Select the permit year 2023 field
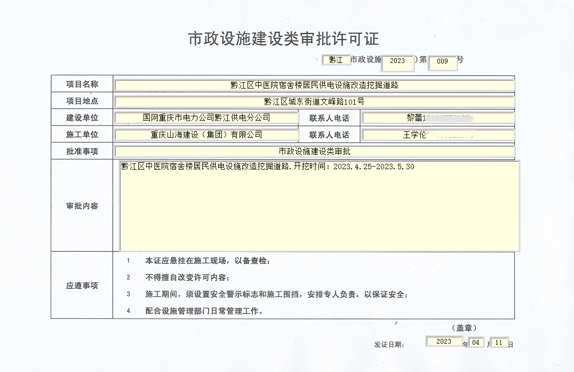The height and width of the screenshot is (372, 574). point(397,63)
